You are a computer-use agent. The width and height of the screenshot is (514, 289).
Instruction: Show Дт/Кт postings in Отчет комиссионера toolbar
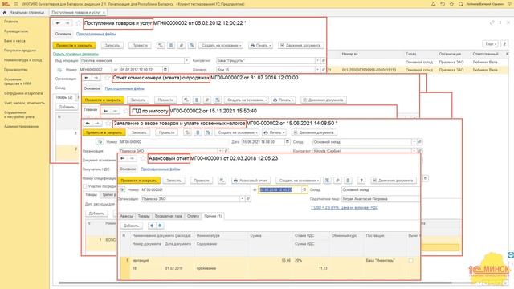(x=186, y=100)
